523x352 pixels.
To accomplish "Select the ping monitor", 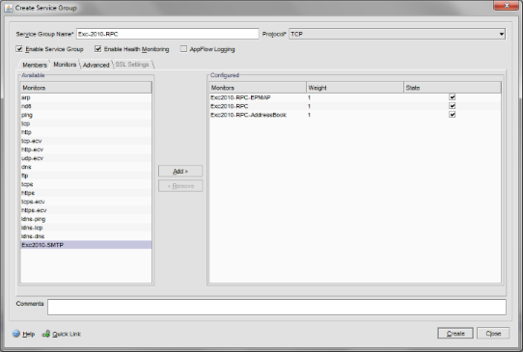I will (x=86, y=115).
